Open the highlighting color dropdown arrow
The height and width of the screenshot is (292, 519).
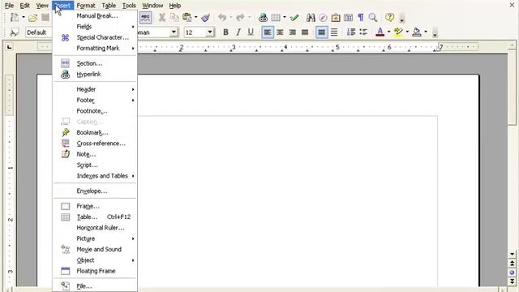407,32
